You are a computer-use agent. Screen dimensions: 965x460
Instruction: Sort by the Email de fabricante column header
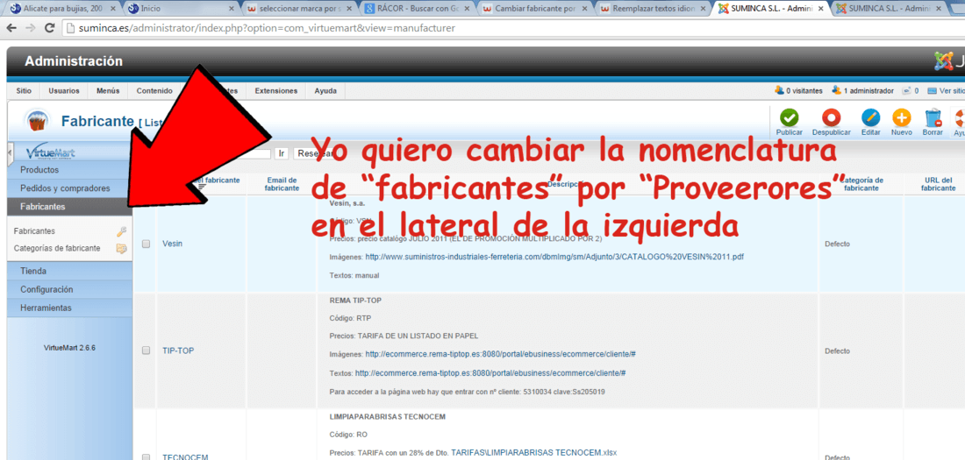click(282, 184)
